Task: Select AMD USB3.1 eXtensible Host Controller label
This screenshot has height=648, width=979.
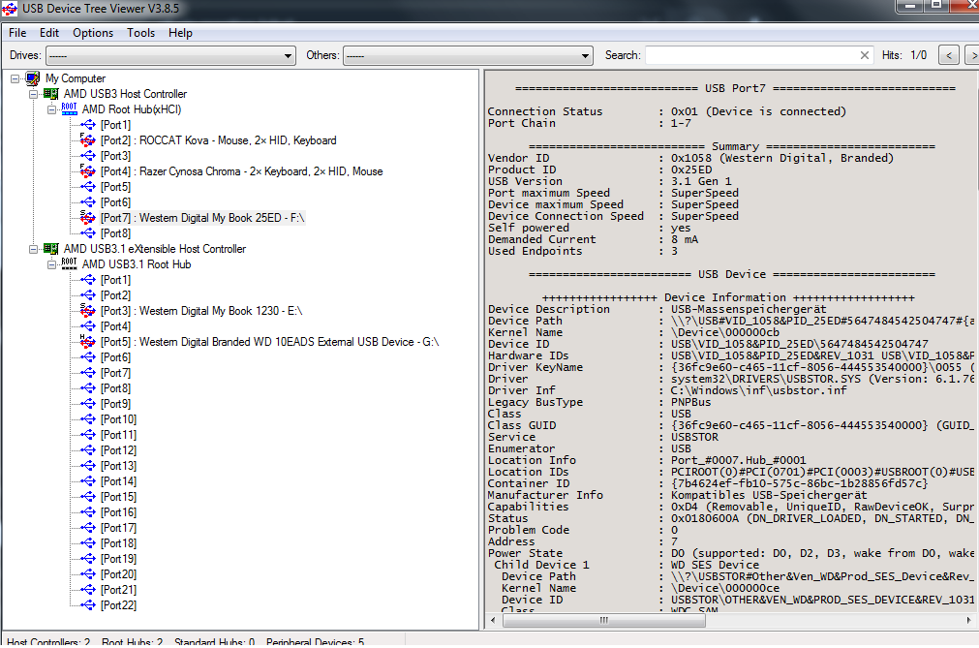Action: click(155, 249)
